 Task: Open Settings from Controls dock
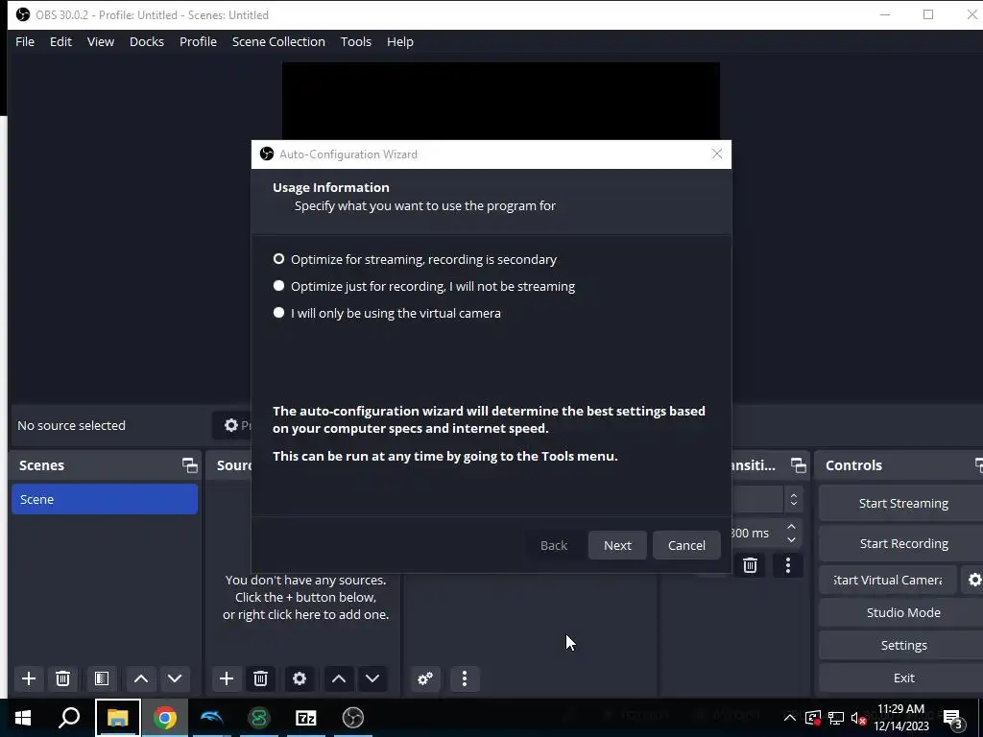pos(903,646)
